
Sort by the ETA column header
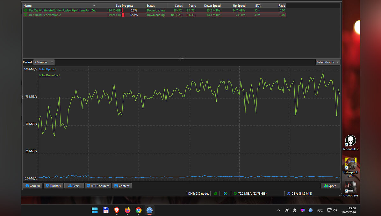click(254, 6)
